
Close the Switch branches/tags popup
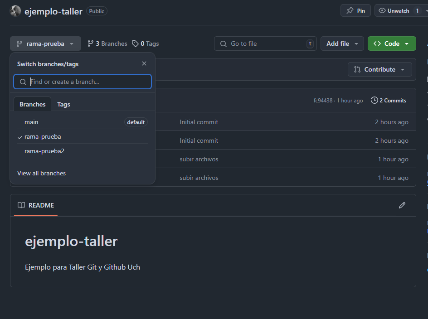[144, 63]
